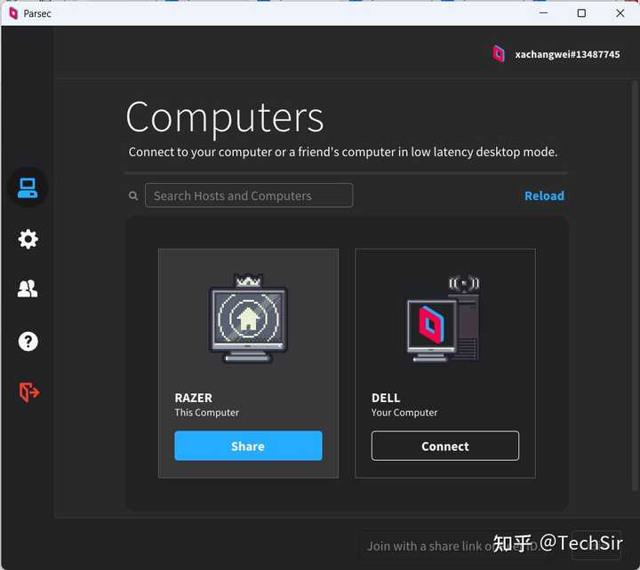Click the "Your Computer" label

(404, 413)
